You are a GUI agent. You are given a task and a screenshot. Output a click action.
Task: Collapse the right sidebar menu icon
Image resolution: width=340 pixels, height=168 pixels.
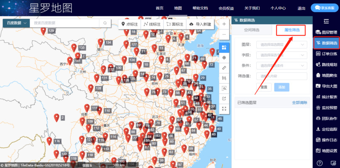coord(326,21)
